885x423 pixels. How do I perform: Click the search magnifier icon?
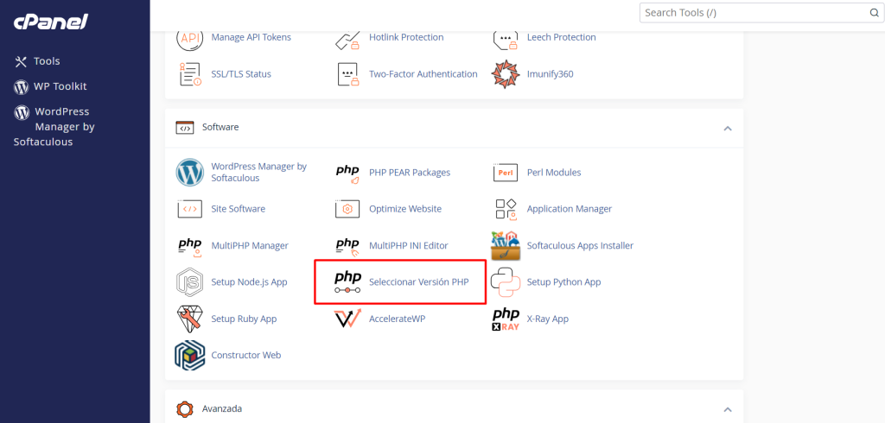click(x=874, y=12)
